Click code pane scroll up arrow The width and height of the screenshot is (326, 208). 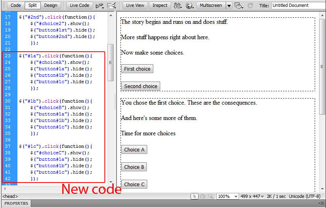(x=111, y=16)
